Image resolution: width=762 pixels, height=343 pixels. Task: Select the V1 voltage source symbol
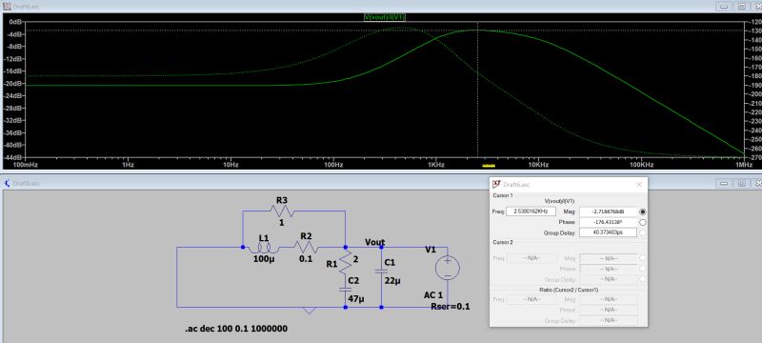coord(447,268)
